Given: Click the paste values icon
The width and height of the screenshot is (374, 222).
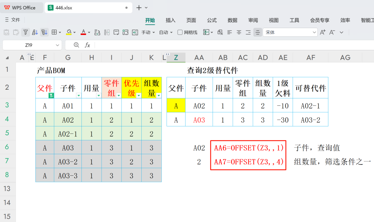Looking at the screenshot, I should pyautogui.click(x=7, y=32).
